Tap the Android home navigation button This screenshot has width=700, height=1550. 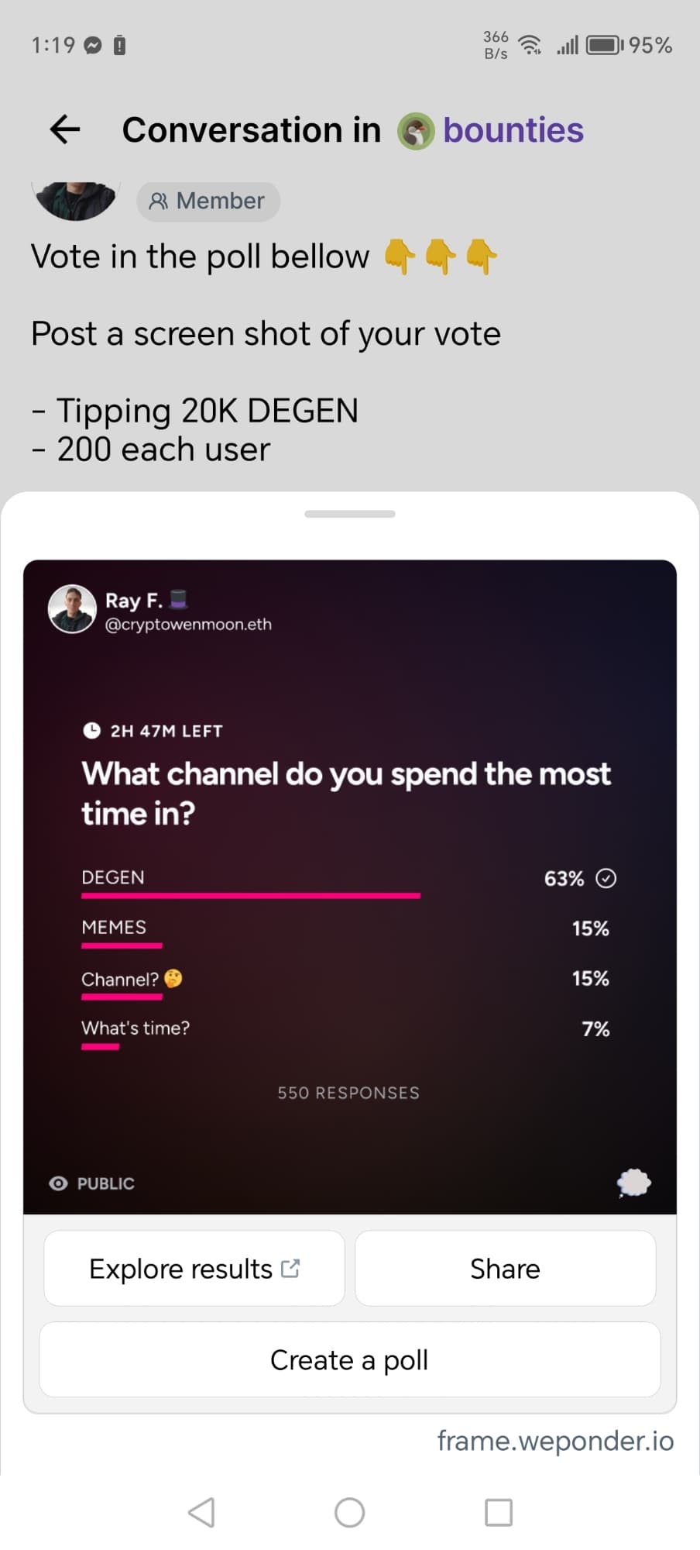(x=349, y=1512)
